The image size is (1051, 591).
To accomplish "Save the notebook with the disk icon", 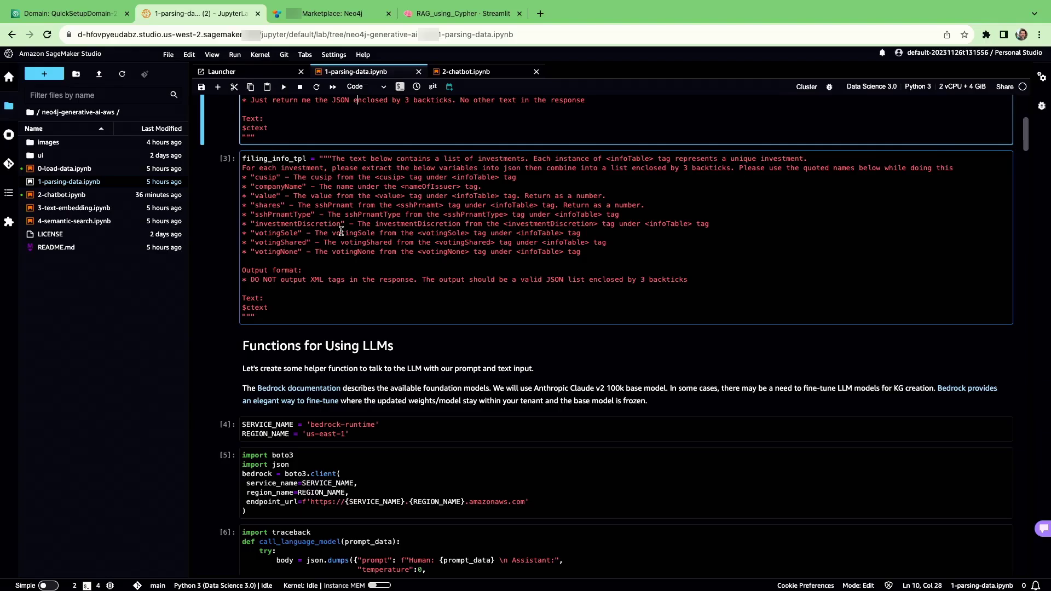I will 201,87.
